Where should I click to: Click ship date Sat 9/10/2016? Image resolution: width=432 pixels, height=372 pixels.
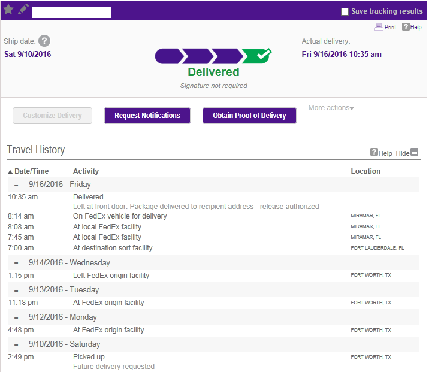point(28,54)
